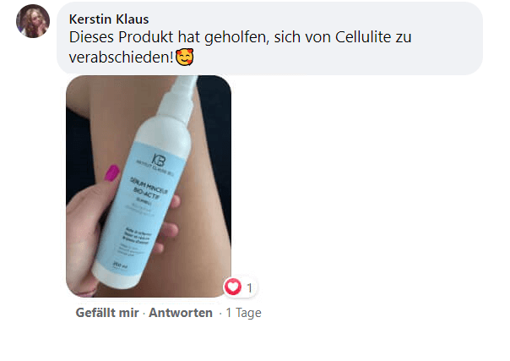Click the word verabschieden in comment
Viewport: 510px width, 361px height.
click(119, 57)
